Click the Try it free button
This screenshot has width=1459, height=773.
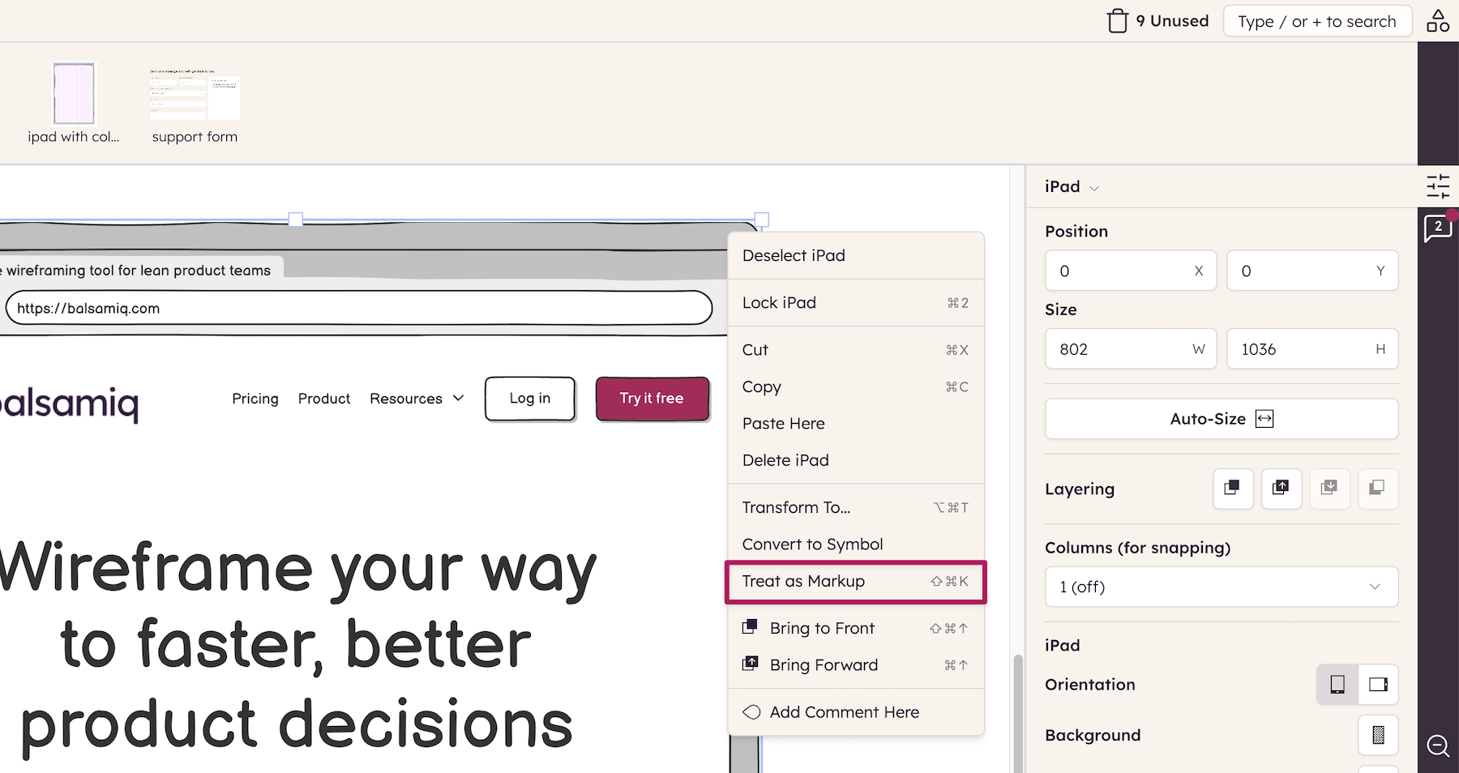click(x=652, y=399)
